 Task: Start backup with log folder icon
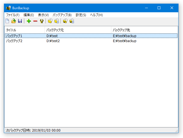pyautogui.click(x=57, y=21)
